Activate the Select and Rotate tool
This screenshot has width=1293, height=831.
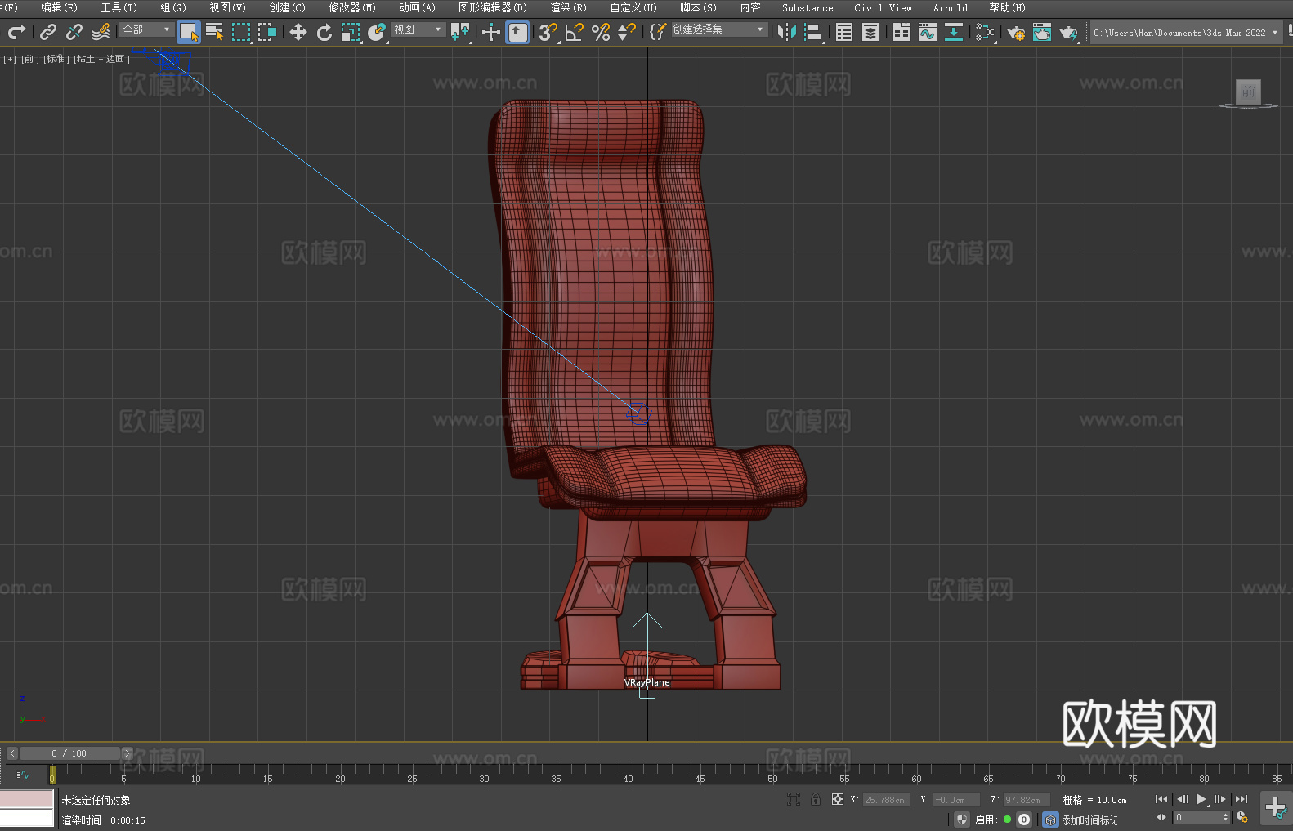[324, 32]
